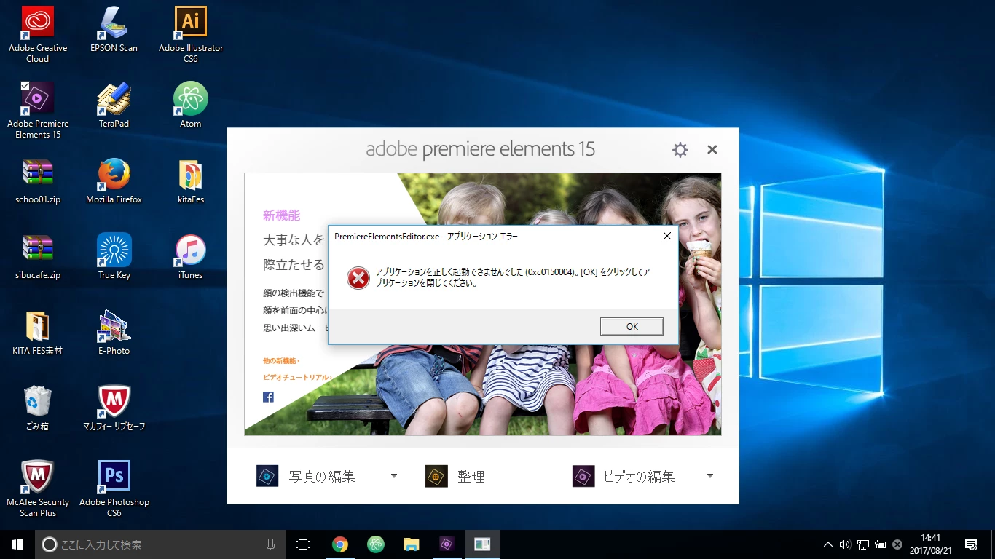The height and width of the screenshot is (559, 995).
Task: Select Adobe Illustrator CS6 desktop icon
Action: click(x=191, y=34)
